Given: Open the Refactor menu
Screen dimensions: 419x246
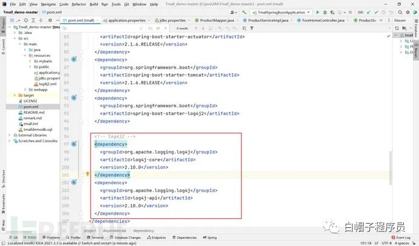Looking at the screenshot, I should point(79,4).
